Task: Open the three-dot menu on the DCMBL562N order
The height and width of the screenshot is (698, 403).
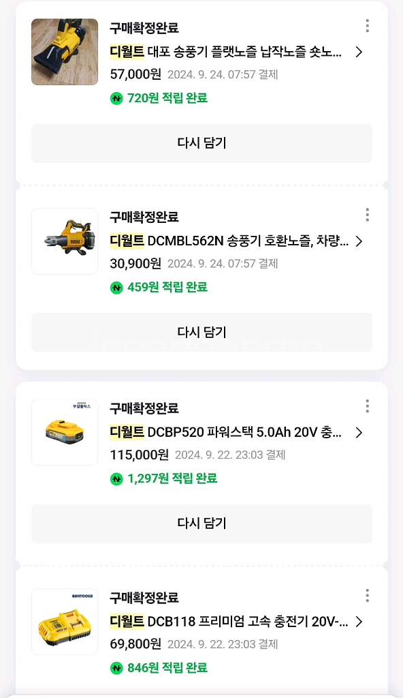Action: [368, 215]
